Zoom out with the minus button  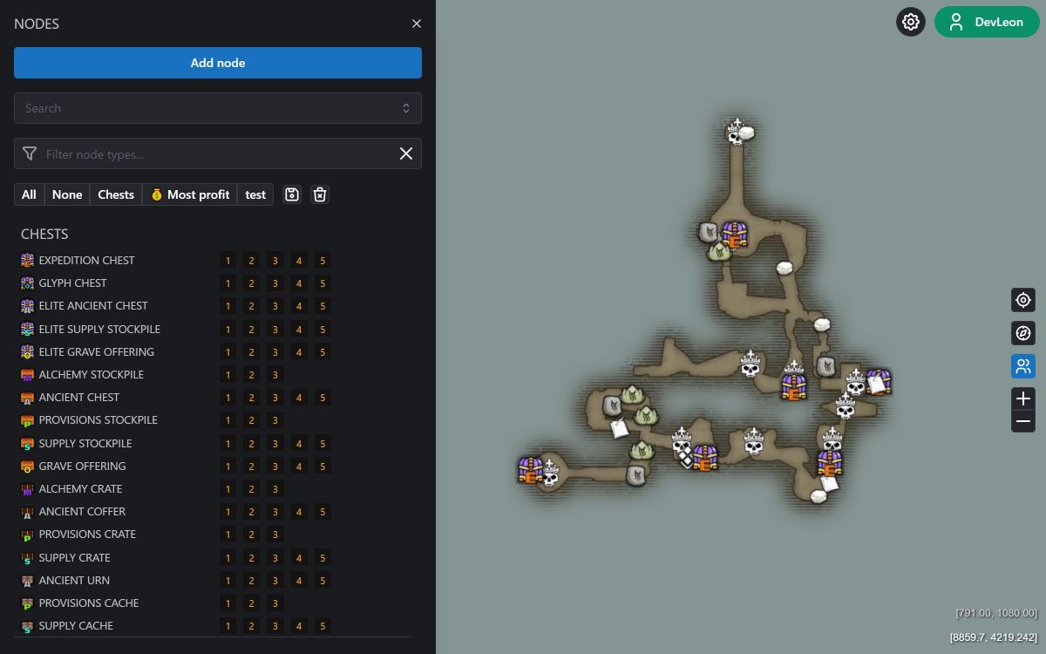[1023, 421]
